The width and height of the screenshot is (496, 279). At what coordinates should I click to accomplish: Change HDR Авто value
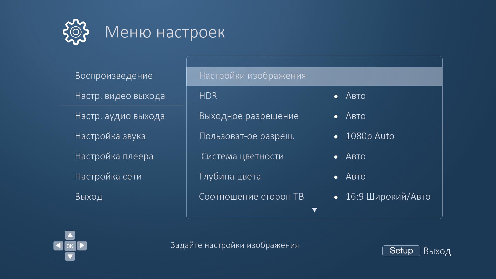[355, 96]
